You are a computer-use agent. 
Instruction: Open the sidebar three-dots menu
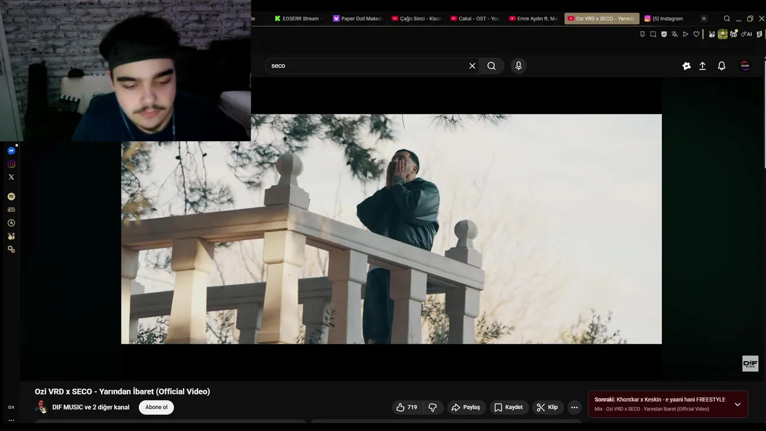11,420
